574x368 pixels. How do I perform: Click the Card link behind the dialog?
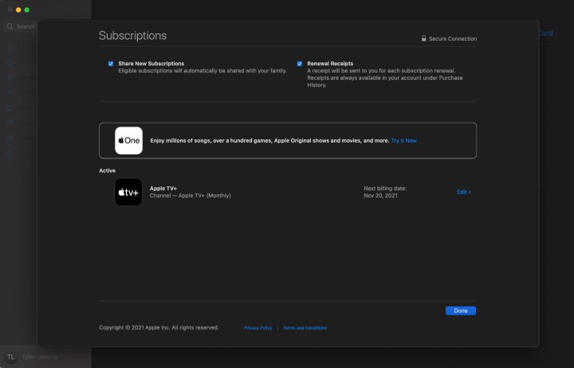[x=545, y=33]
